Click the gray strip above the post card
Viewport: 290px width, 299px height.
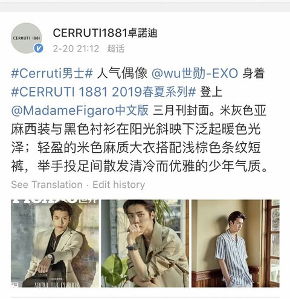coord(145,7)
